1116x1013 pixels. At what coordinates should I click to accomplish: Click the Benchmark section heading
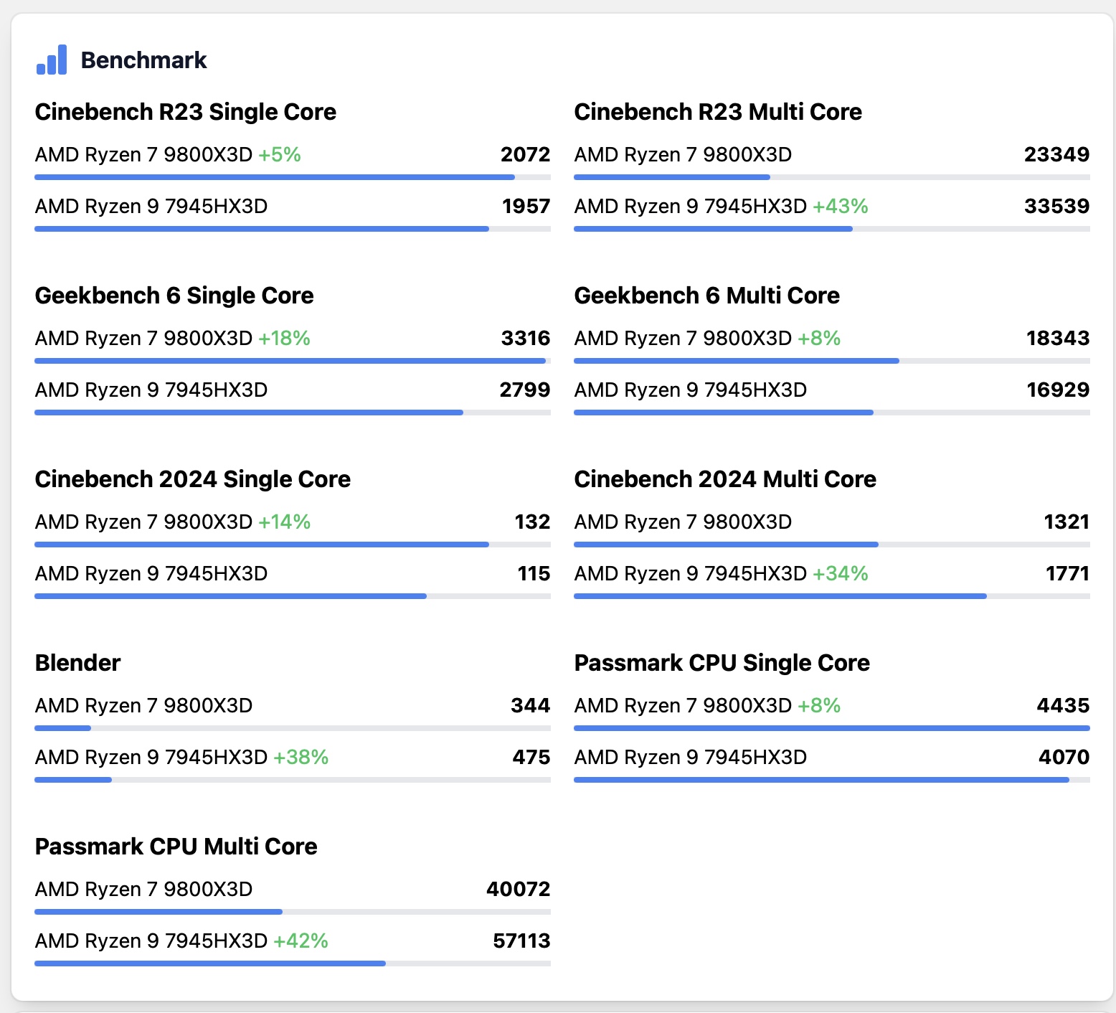[x=143, y=60]
